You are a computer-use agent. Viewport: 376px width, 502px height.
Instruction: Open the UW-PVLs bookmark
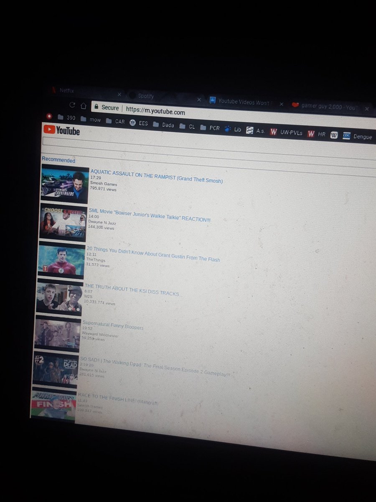[286, 132]
